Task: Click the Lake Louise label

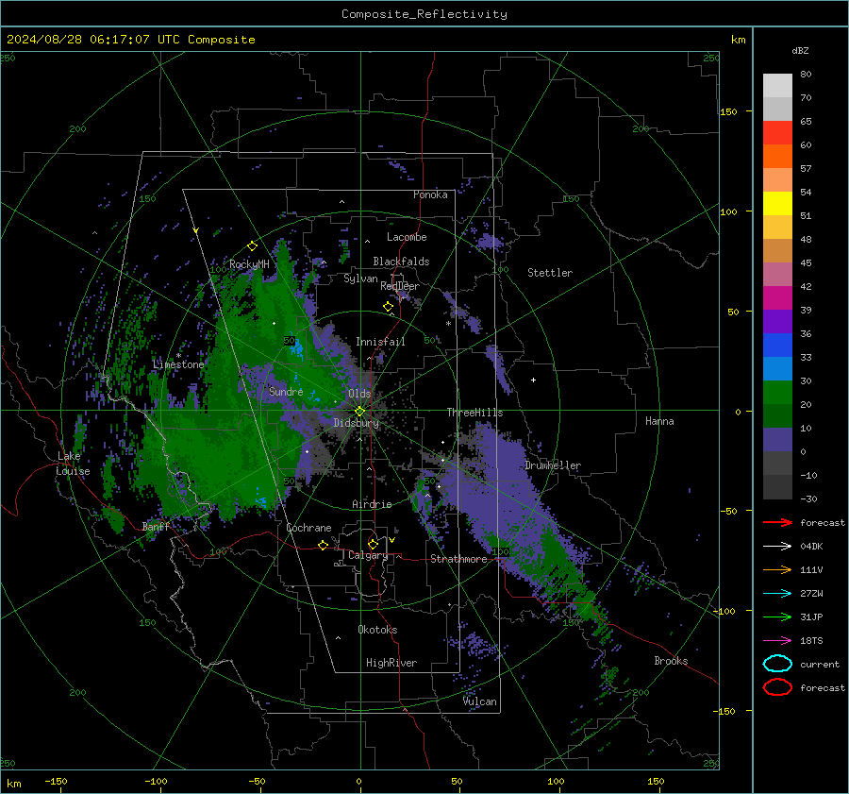Action: tap(74, 464)
